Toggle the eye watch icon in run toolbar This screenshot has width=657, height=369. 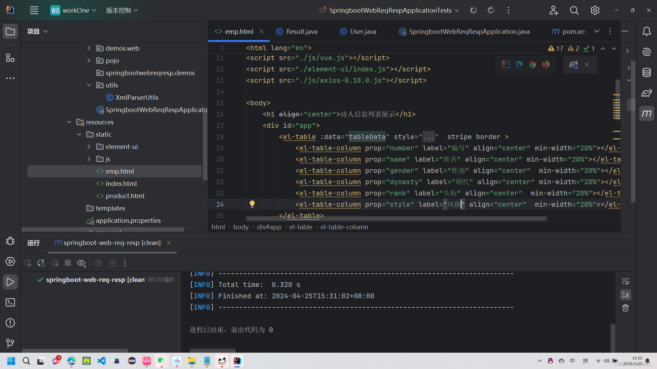[x=81, y=263]
